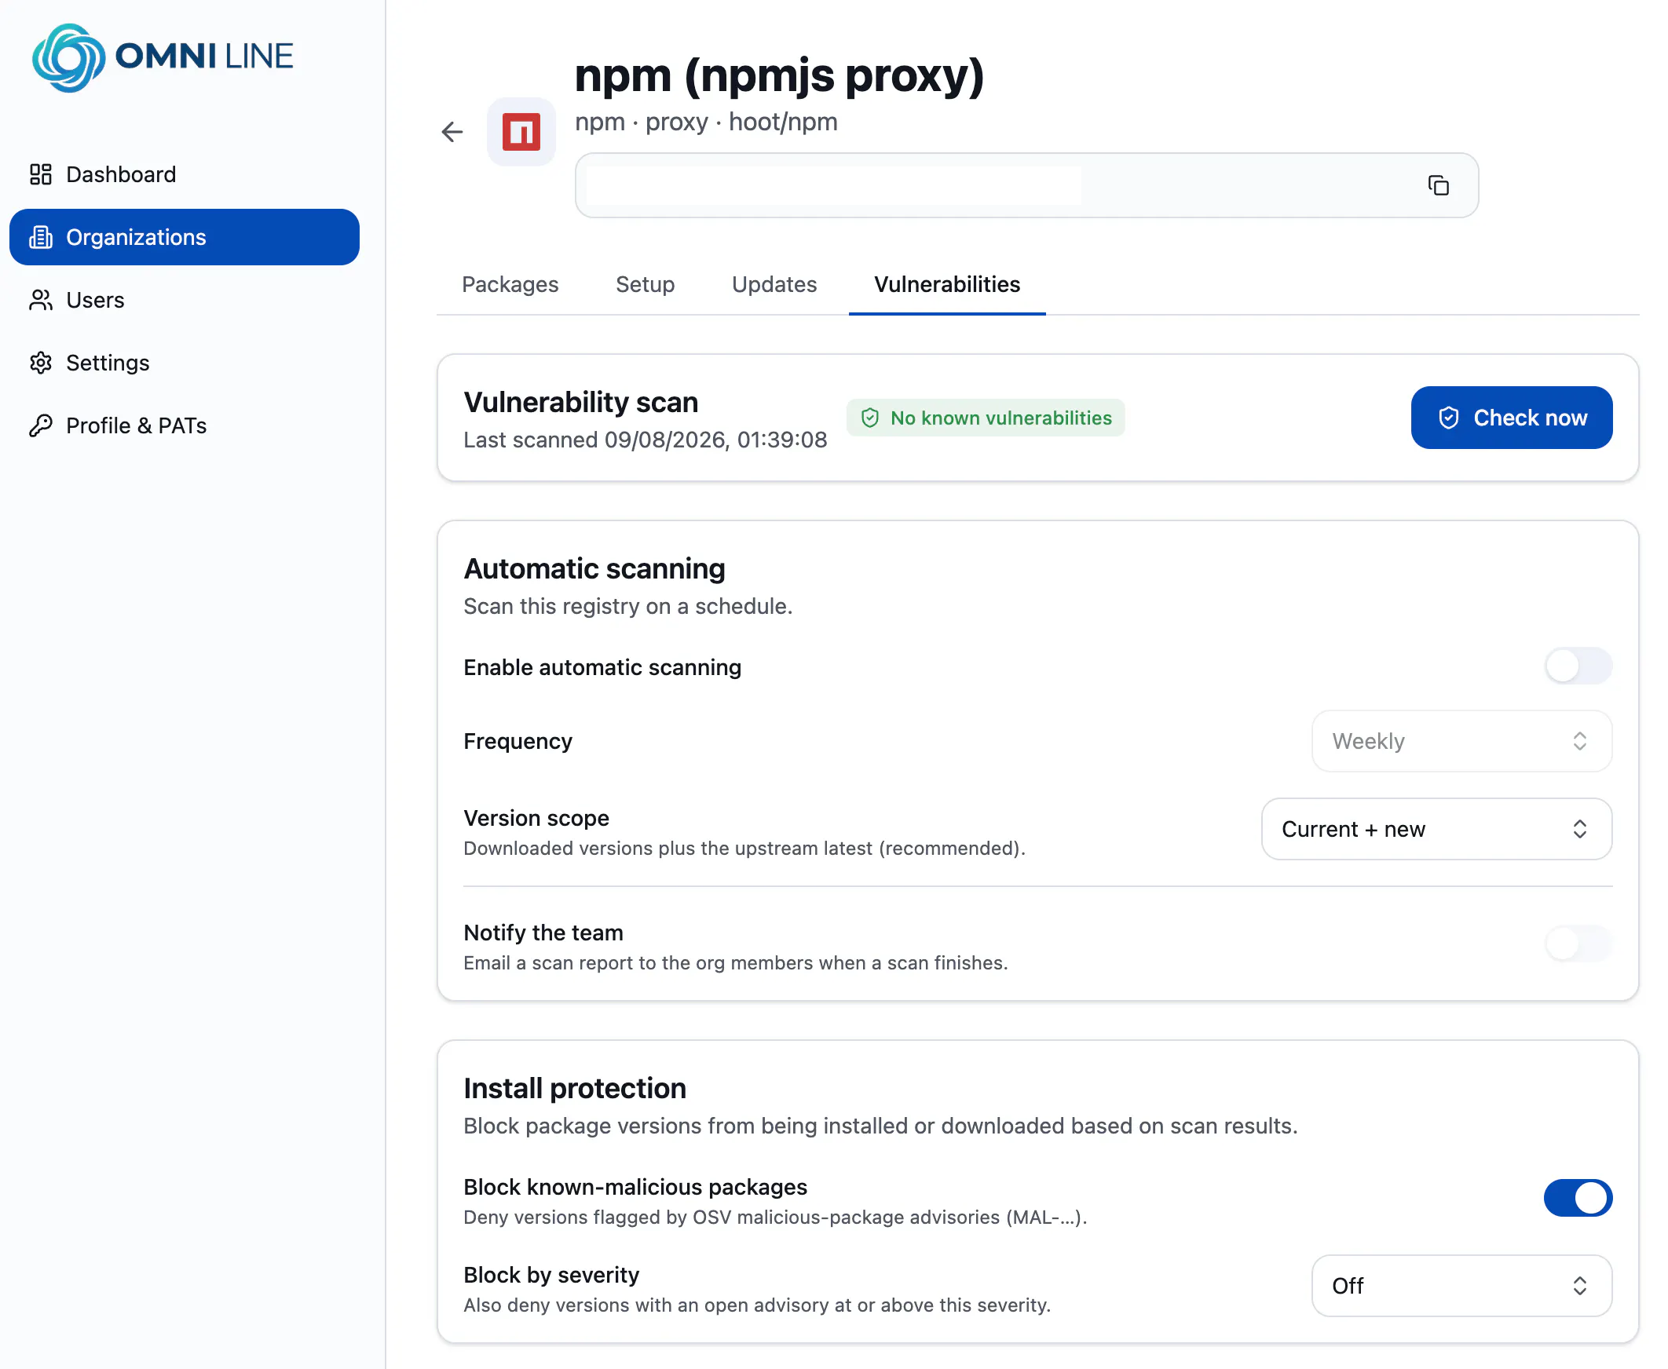1668x1369 pixels.
Task: Click the Notify the team label
Action: 543,933
